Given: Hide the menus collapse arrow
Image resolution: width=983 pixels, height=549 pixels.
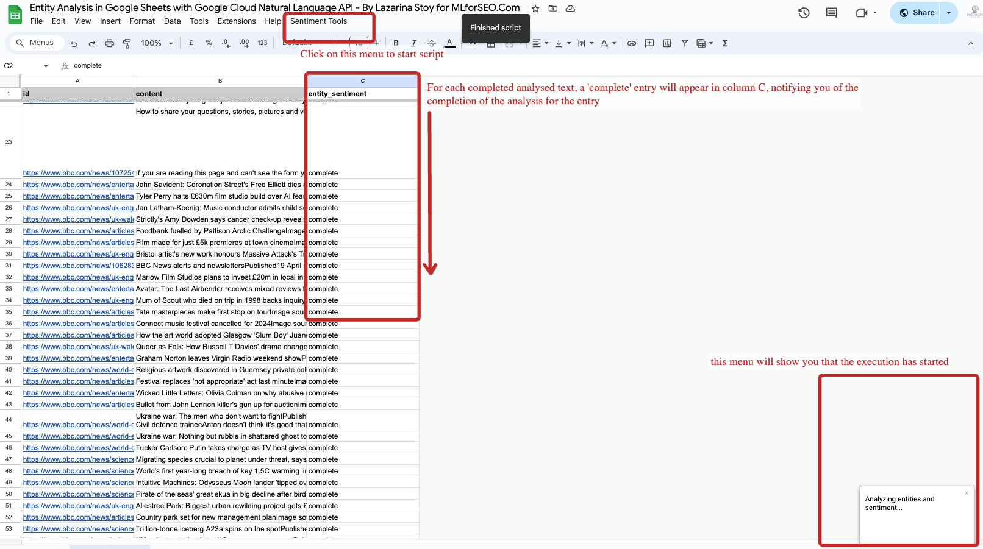Looking at the screenshot, I should 971,43.
